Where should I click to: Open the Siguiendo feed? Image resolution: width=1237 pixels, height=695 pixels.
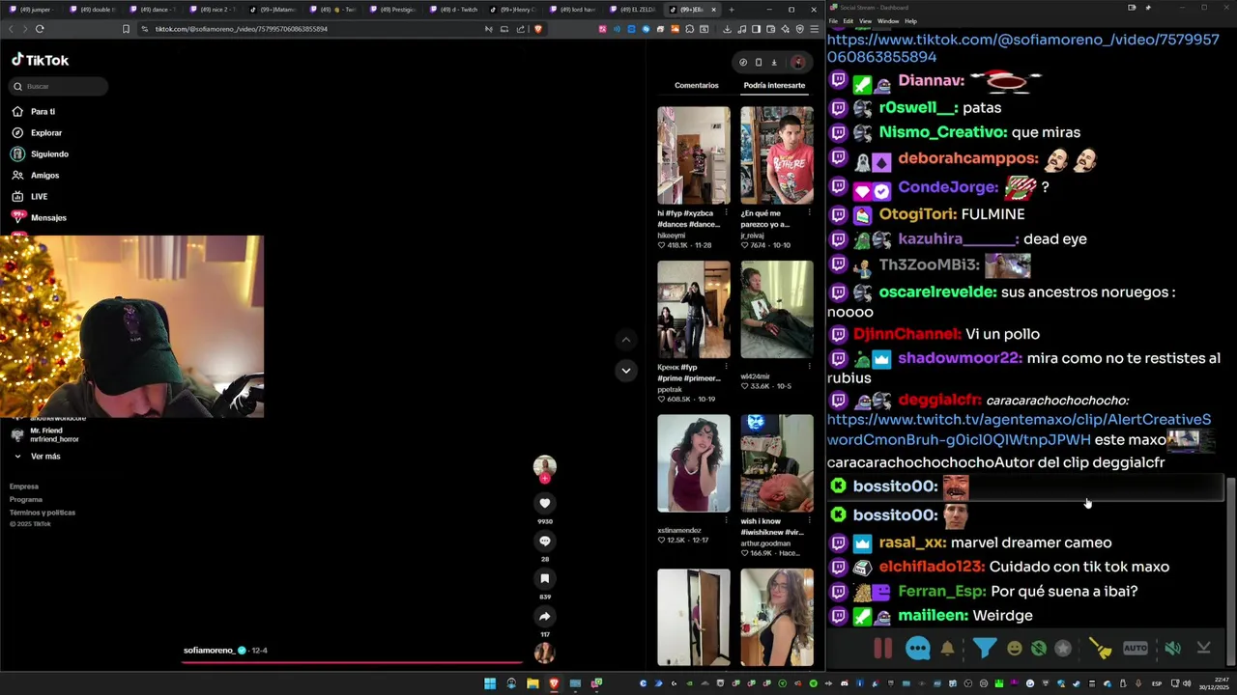49,153
